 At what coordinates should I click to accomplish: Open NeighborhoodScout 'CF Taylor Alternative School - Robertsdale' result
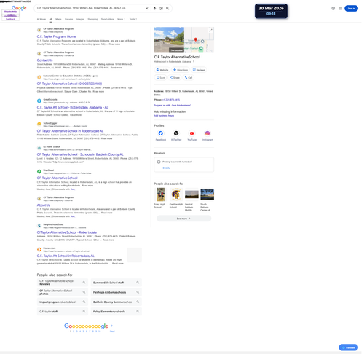[67, 232]
